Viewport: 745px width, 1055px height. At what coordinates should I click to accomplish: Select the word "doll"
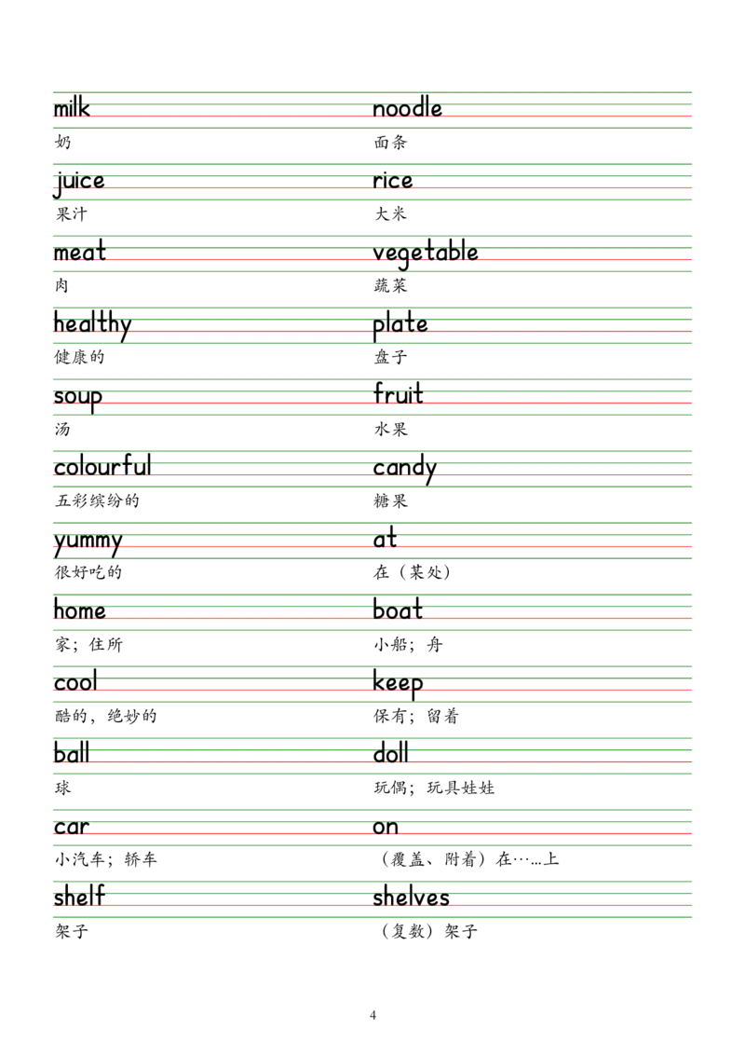click(x=391, y=754)
